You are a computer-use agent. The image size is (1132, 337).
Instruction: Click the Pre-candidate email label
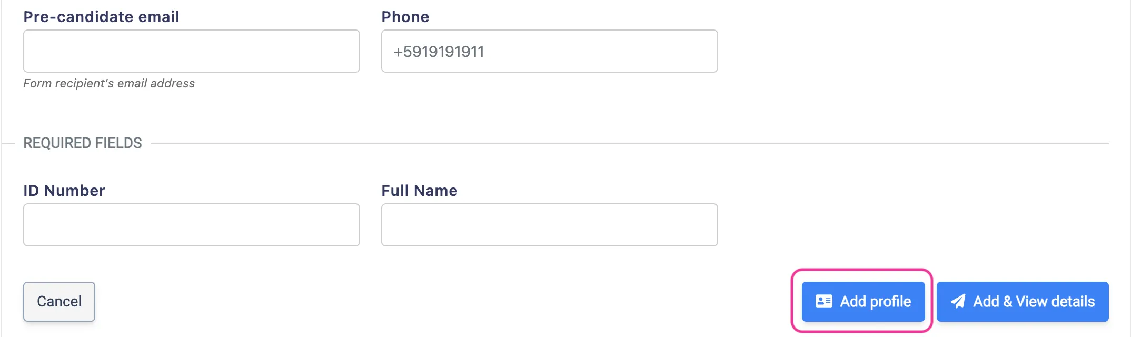click(x=101, y=16)
